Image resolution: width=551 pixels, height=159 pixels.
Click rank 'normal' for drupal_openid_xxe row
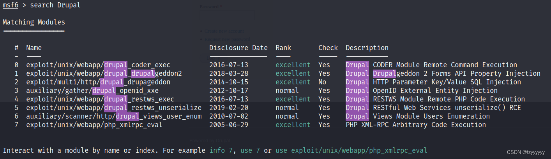coord(287,91)
